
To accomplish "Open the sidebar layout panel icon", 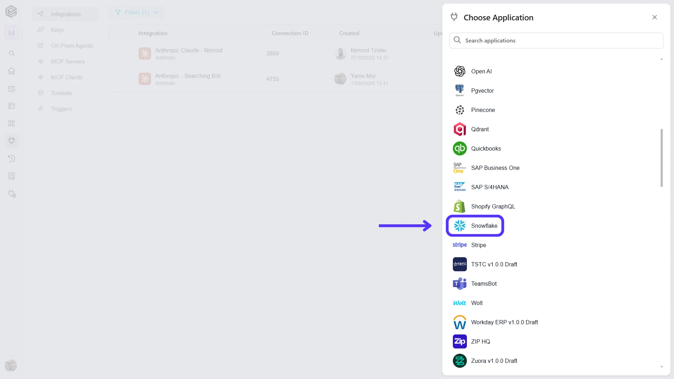I will [x=12, y=106].
